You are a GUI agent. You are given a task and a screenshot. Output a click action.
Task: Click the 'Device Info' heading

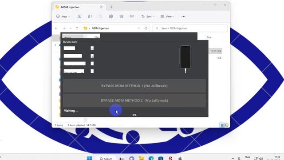pos(70,42)
